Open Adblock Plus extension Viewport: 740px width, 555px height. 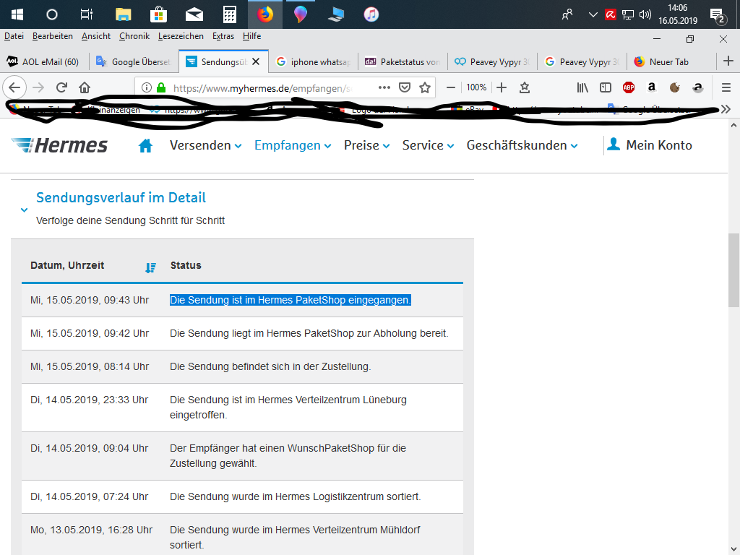click(x=629, y=87)
